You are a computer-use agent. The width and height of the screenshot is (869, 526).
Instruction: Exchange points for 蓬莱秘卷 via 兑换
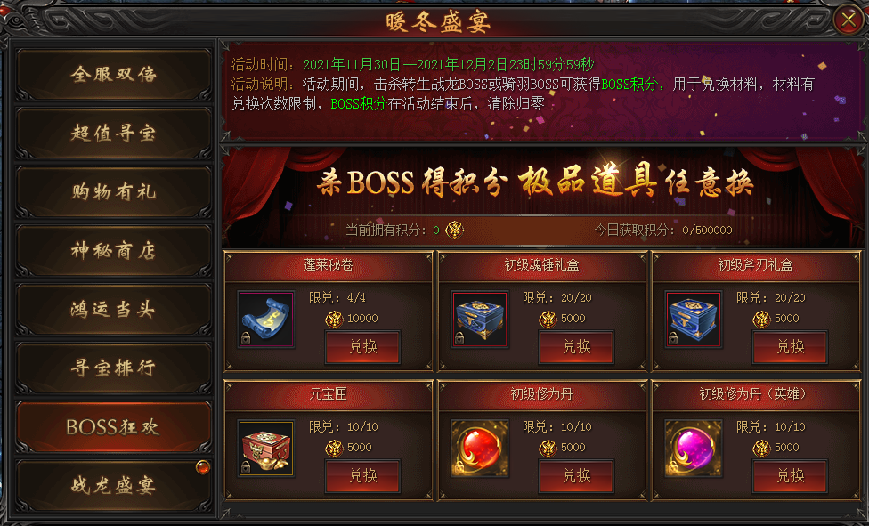[363, 347]
